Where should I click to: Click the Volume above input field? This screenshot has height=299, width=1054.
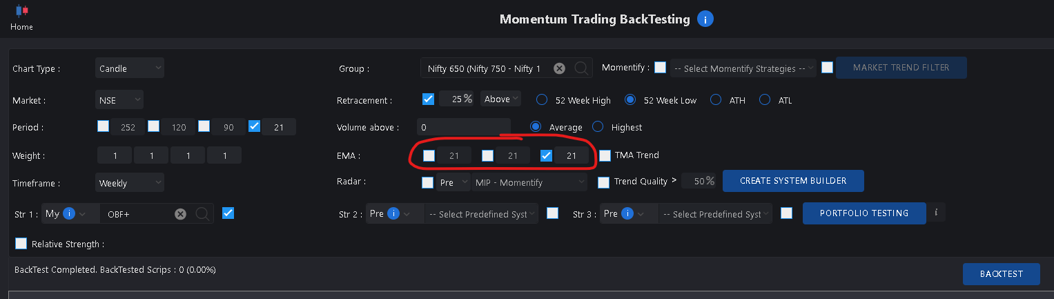pyautogui.click(x=464, y=127)
